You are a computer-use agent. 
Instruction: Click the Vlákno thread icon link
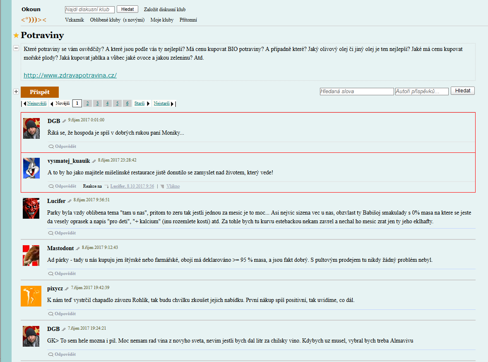click(162, 186)
